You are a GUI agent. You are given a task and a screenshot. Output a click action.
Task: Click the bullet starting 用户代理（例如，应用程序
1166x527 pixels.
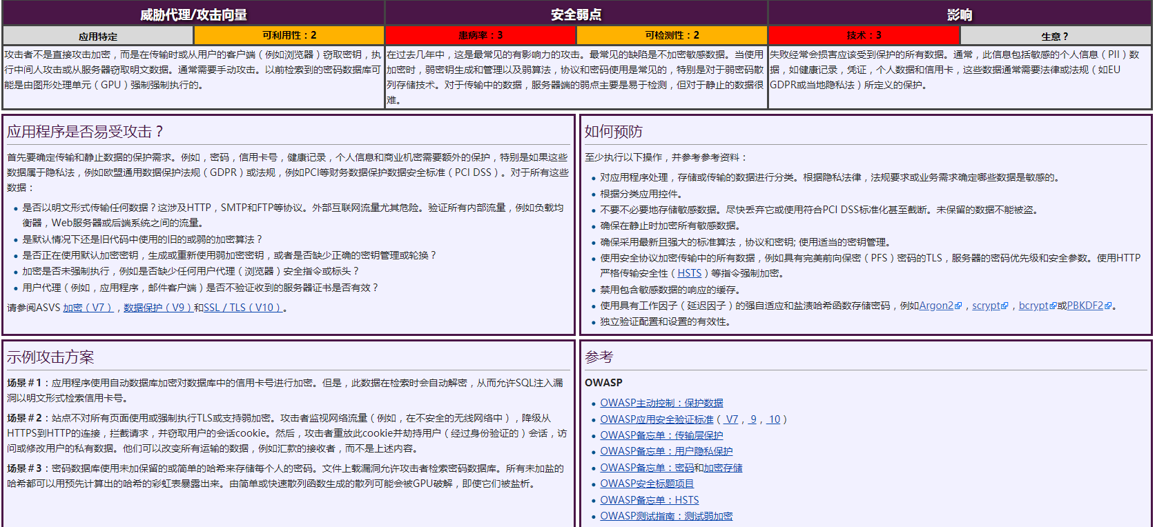[201, 288]
